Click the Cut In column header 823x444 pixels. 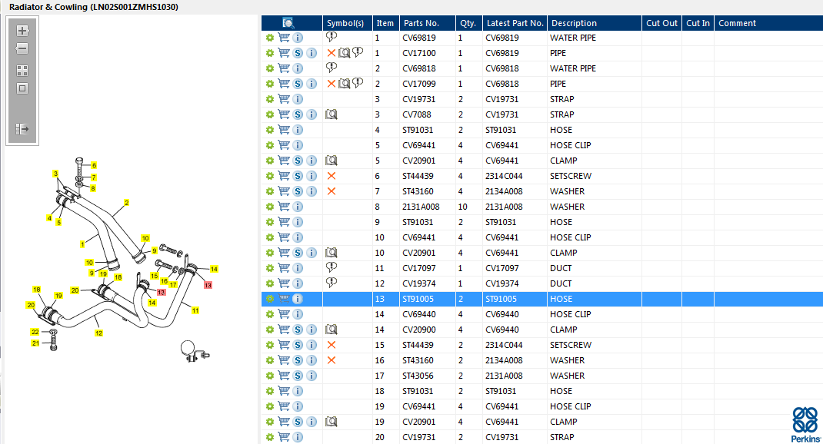tap(698, 23)
